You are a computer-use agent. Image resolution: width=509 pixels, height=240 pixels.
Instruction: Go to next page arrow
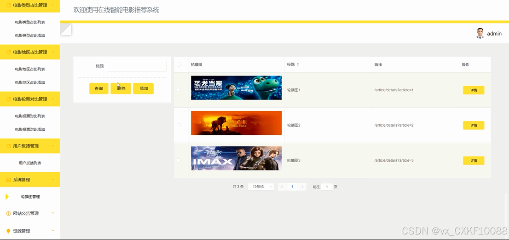tap(302, 187)
